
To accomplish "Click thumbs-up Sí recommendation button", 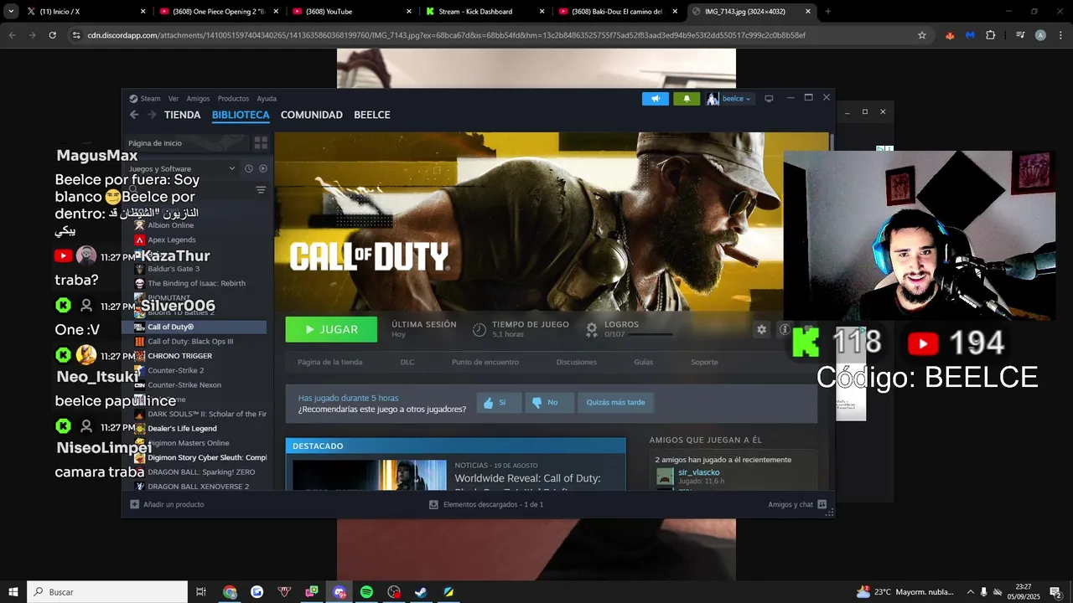I will (499, 402).
